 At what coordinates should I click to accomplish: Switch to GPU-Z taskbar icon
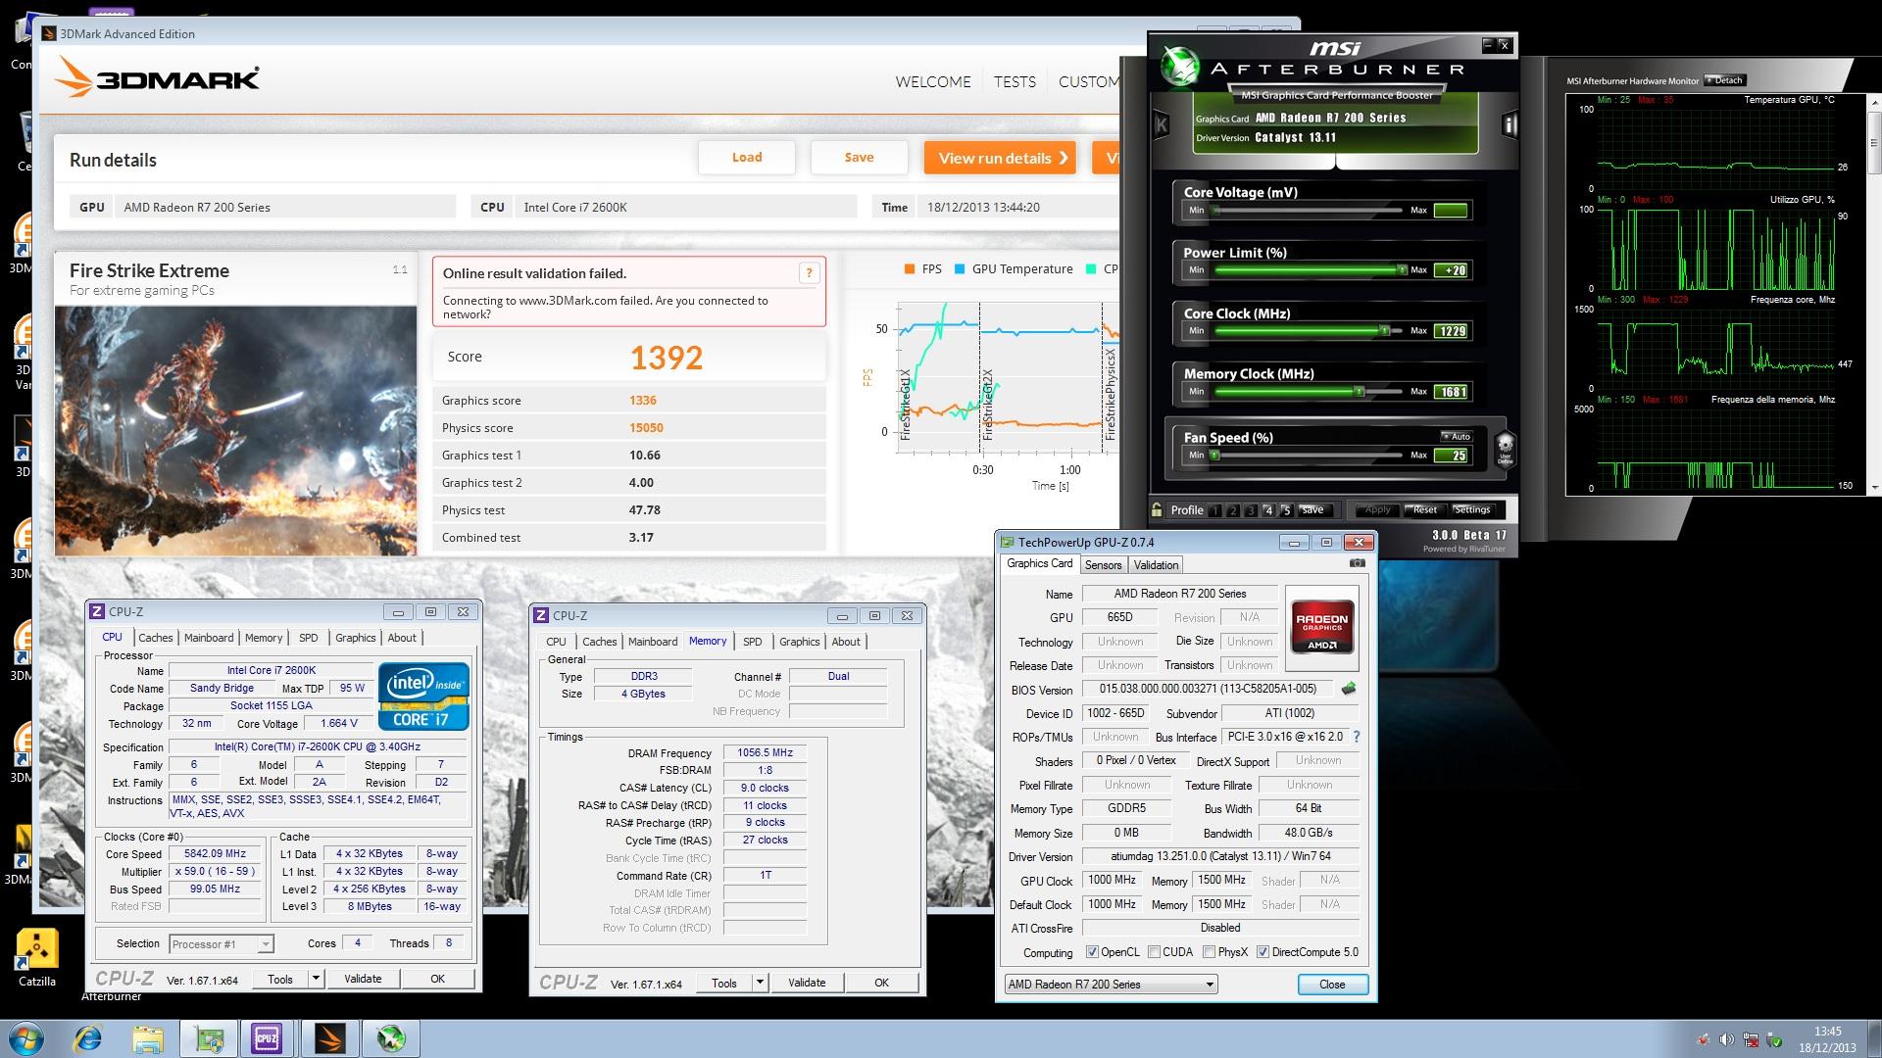(209, 1038)
